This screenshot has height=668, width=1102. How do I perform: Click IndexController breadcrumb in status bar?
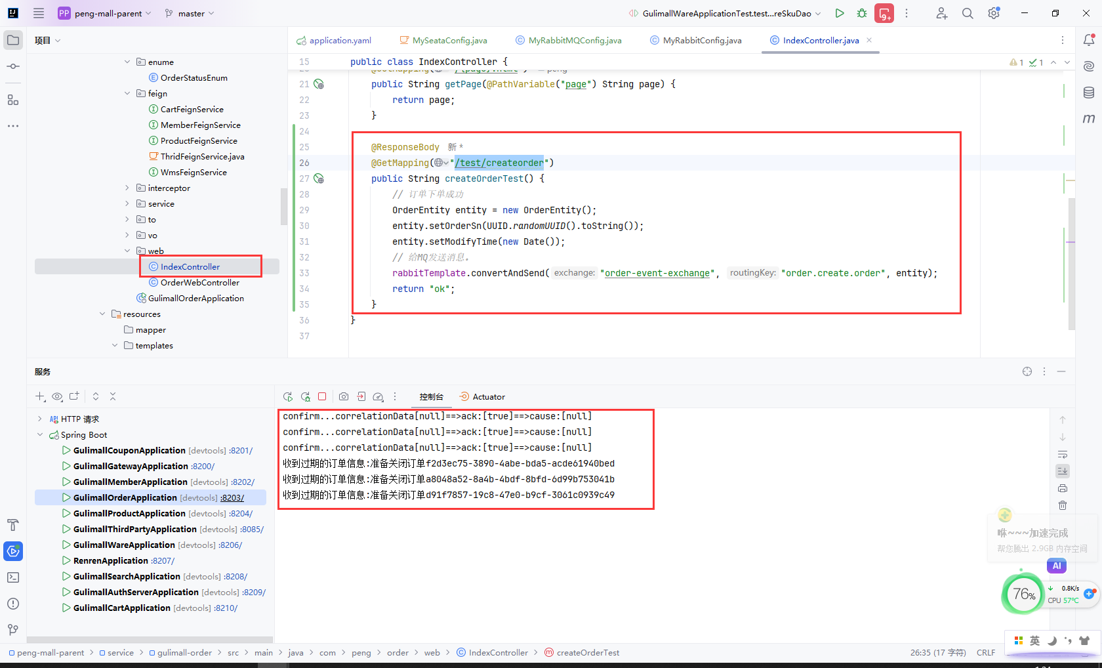click(492, 652)
